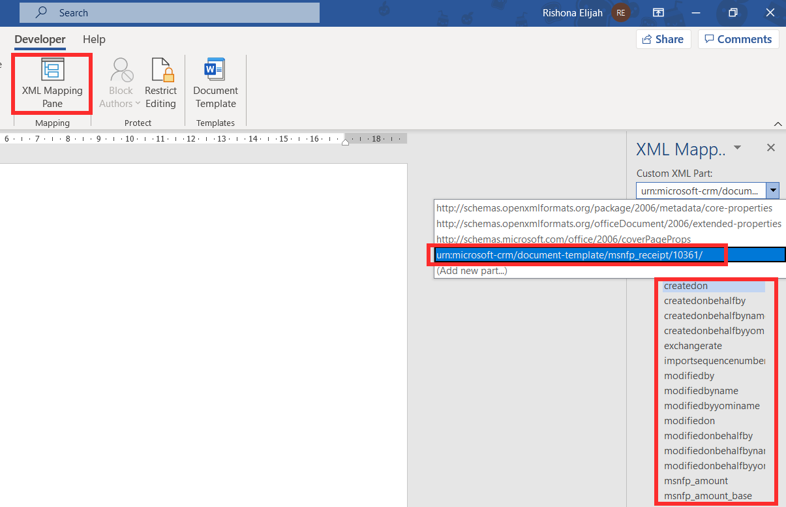Open Restrict Editing
This screenshot has height=507, width=786.
(160, 84)
